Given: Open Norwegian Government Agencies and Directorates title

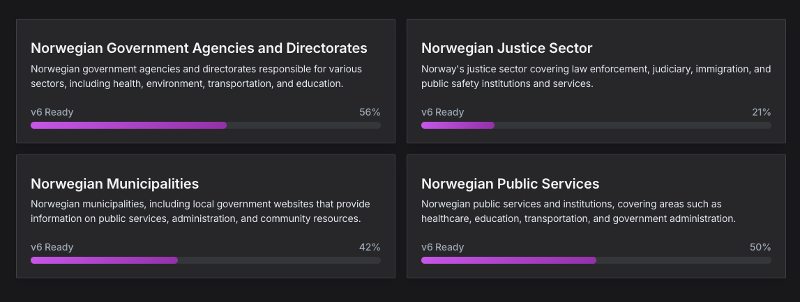Looking at the screenshot, I should pyautogui.click(x=199, y=48).
